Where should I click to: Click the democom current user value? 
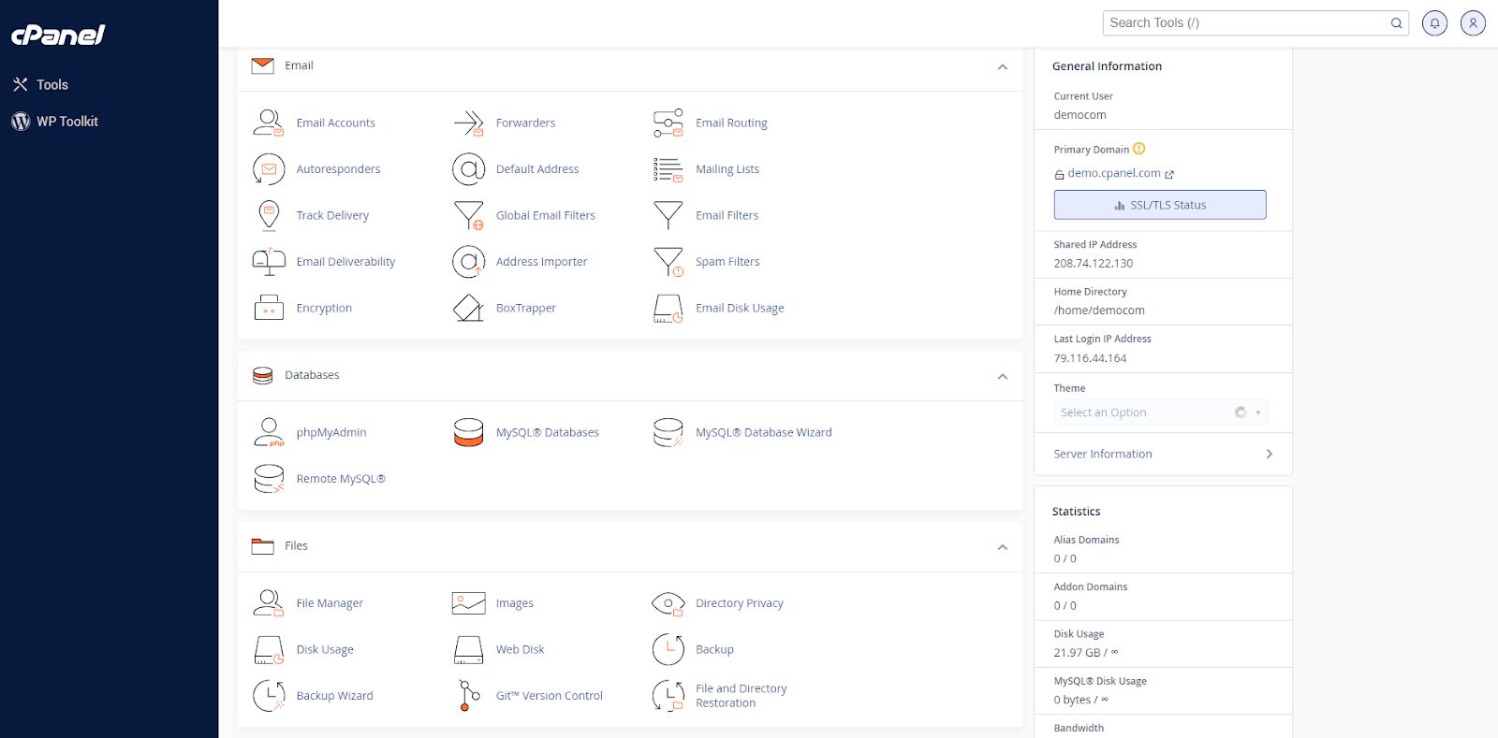1080,115
